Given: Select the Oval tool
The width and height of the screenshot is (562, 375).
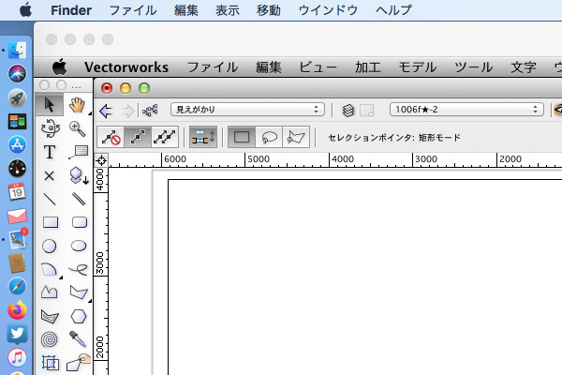Looking at the screenshot, I should [79, 246].
